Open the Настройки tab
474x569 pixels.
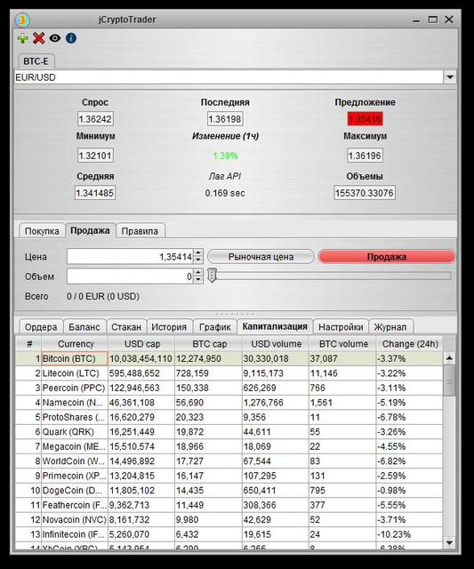pos(341,326)
